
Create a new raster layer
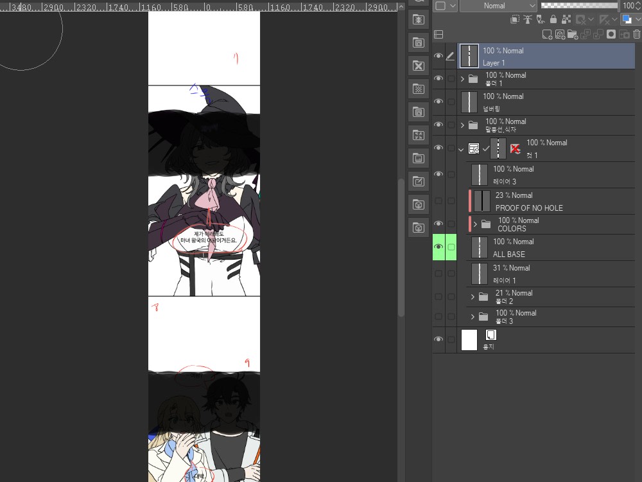(x=548, y=35)
